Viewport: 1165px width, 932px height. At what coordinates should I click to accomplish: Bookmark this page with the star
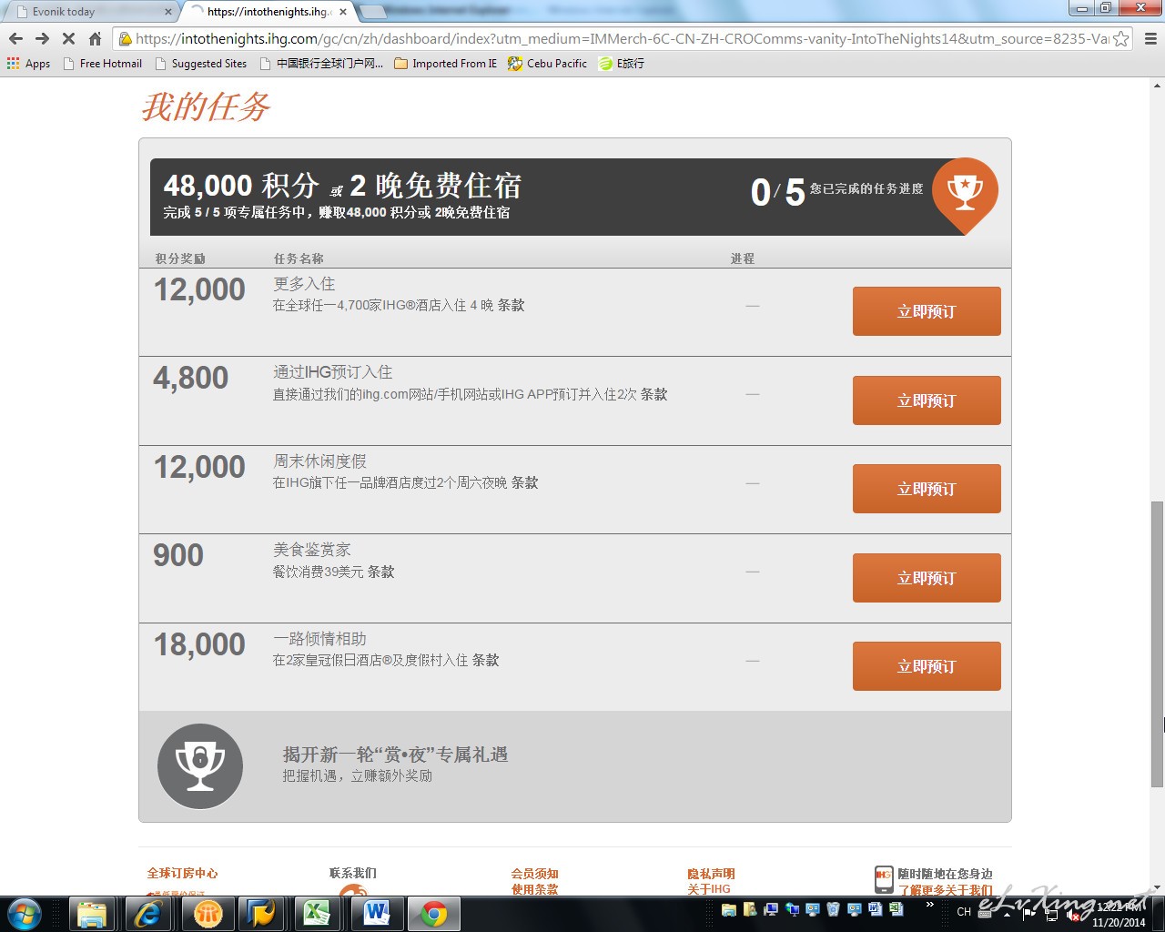click(1121, 39)
